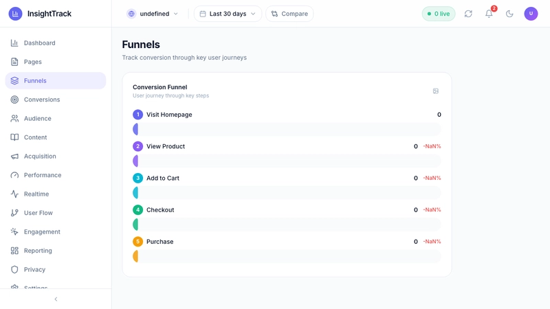The image size is (550, 309).
Task: Collapse the sidebar with chevron
Action: [x=56, y=299]
